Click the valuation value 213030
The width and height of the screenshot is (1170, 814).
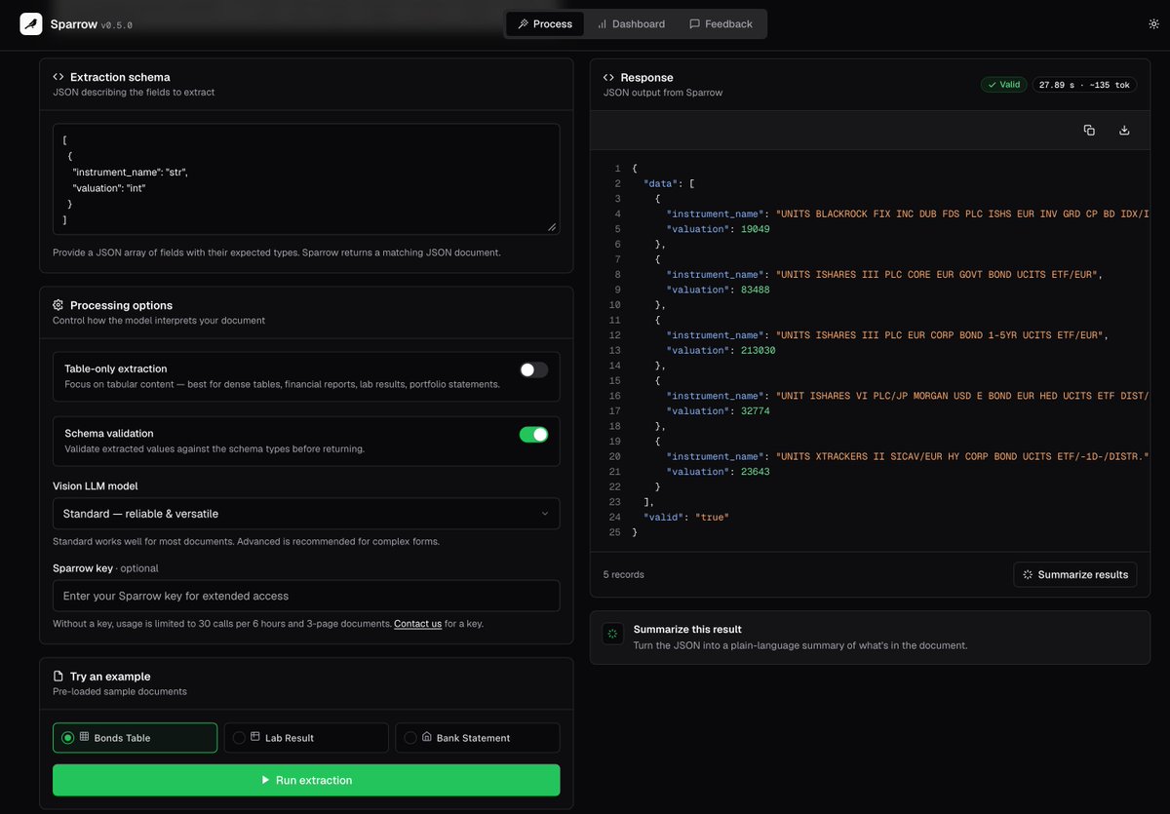click(x=758, y=350)
